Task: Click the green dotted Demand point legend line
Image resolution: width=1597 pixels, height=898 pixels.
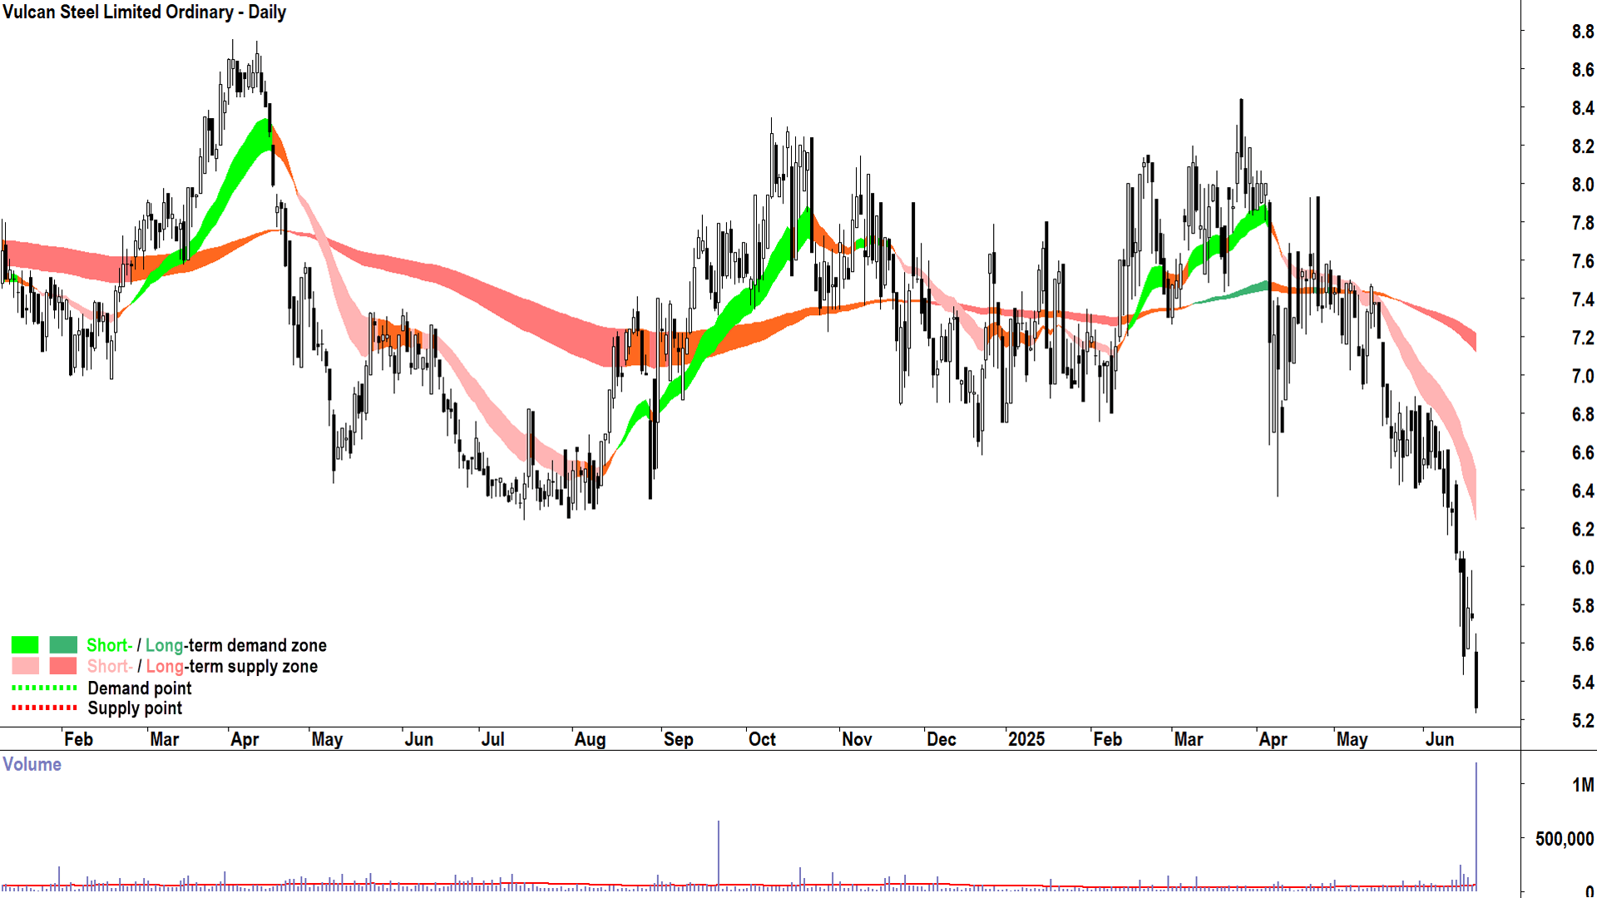Action: 44,688
